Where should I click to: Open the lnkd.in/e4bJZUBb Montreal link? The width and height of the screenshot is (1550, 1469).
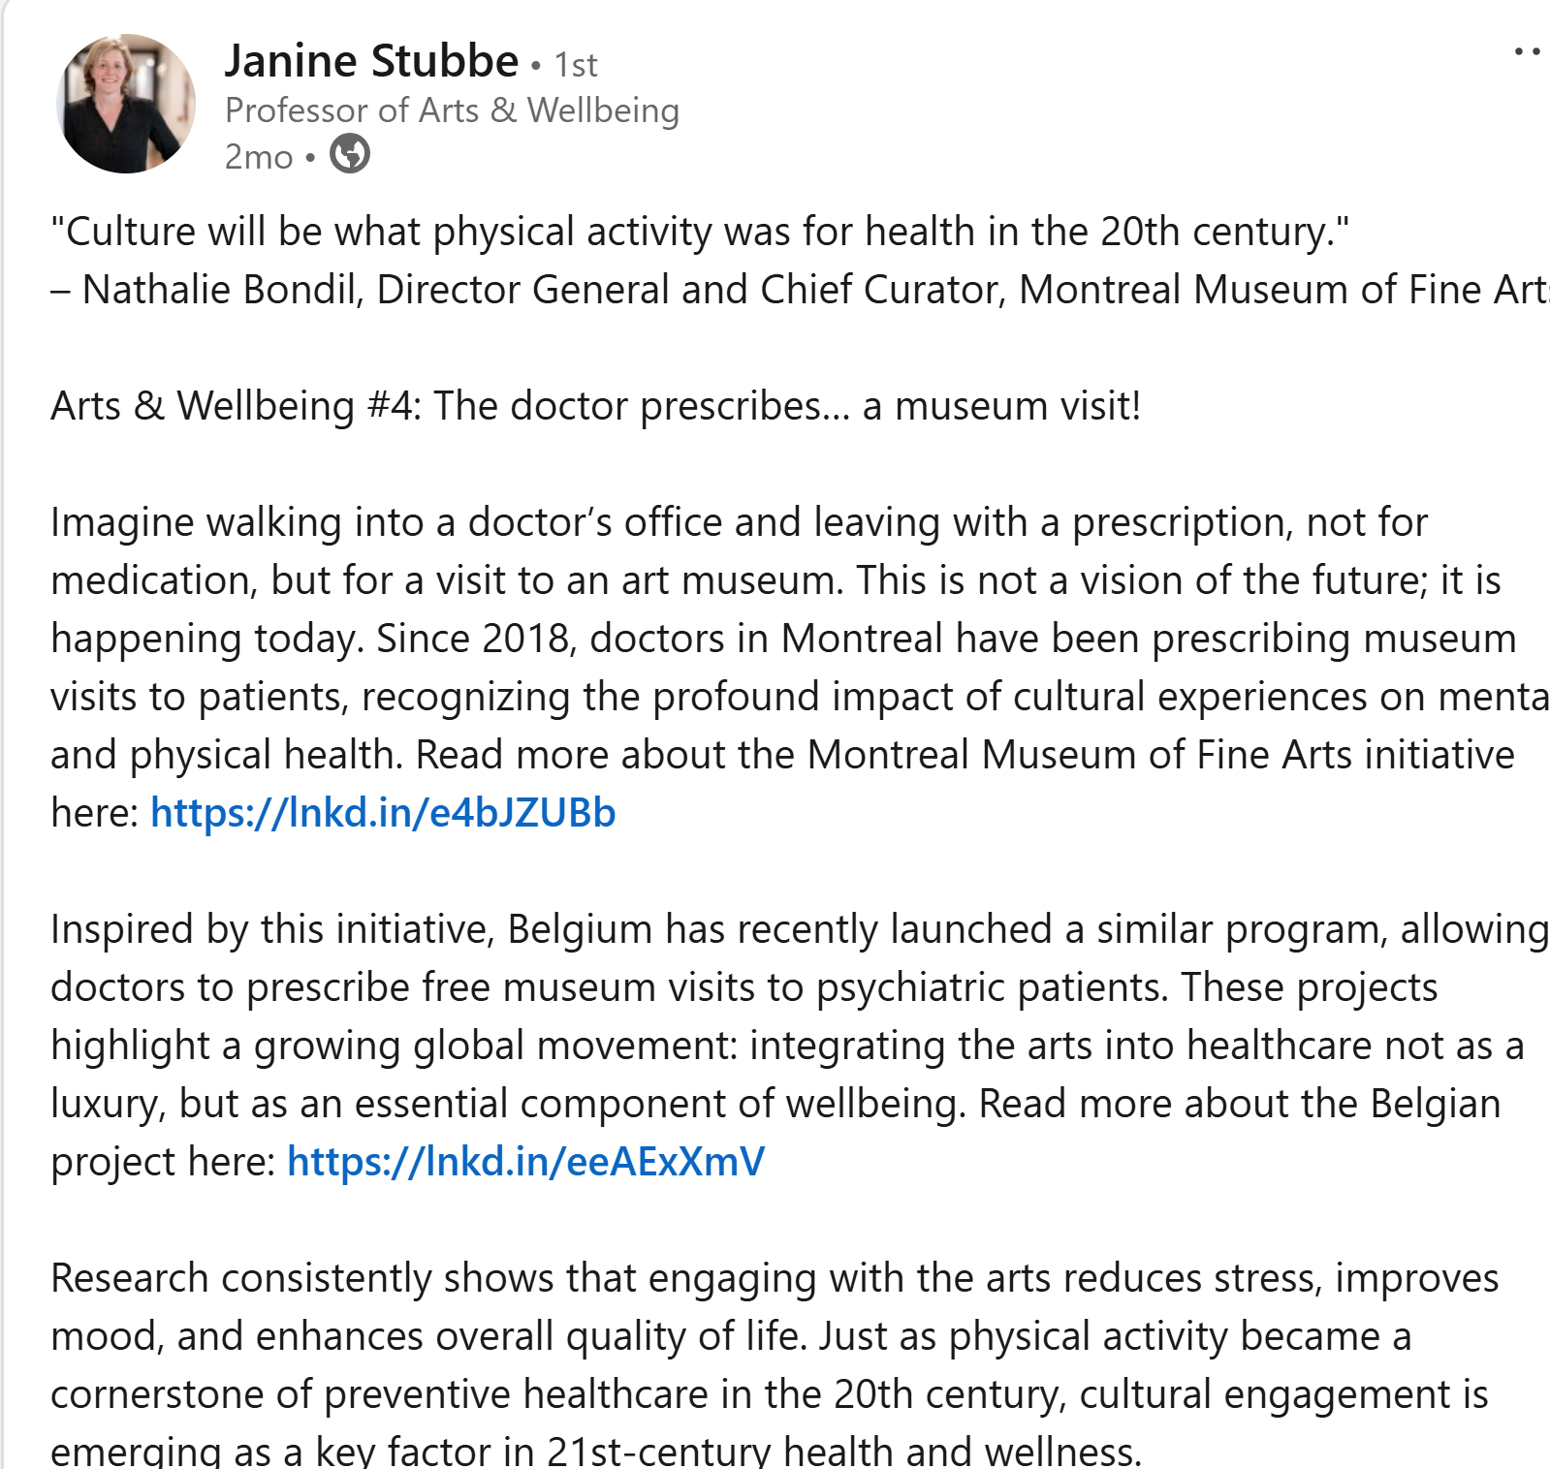(383, 812)
